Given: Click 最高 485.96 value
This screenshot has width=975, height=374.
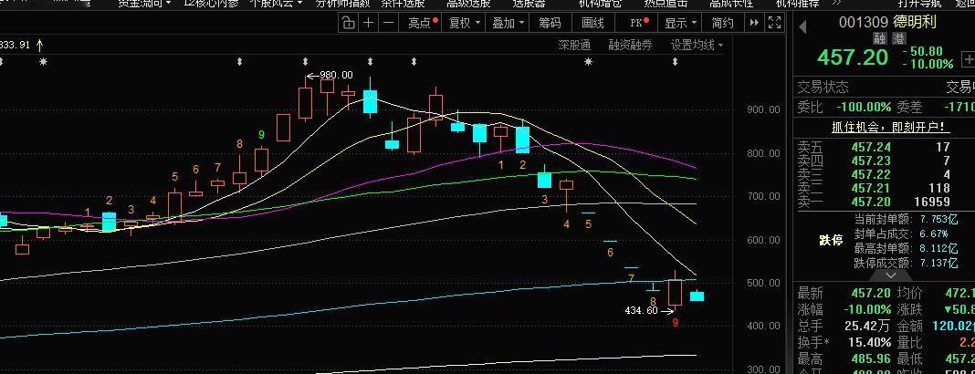Looking at the screenshot, I should point(870,358).
